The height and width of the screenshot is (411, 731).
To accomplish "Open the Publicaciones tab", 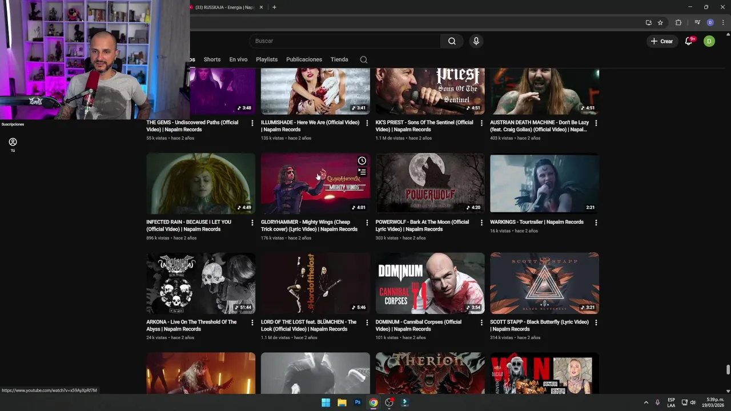I will pyautogui.click(x=304, y=59).
